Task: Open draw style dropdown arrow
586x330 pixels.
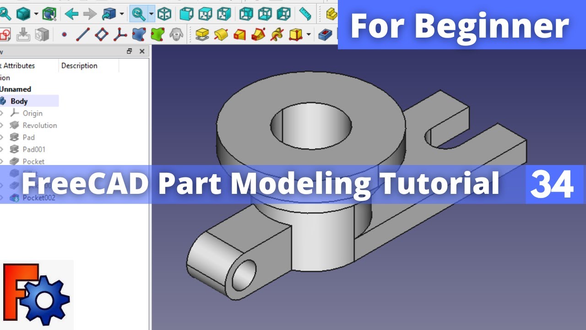Action: (x=36, y=14)
